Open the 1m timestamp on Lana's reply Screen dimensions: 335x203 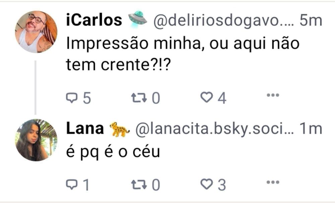click(311, 129)
